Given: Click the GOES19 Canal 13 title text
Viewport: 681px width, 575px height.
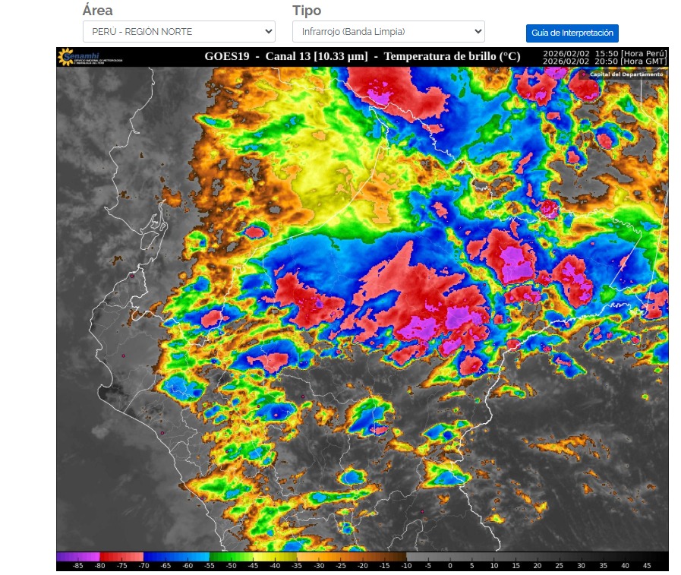Looking at the screenshot, I should point(363,56).
